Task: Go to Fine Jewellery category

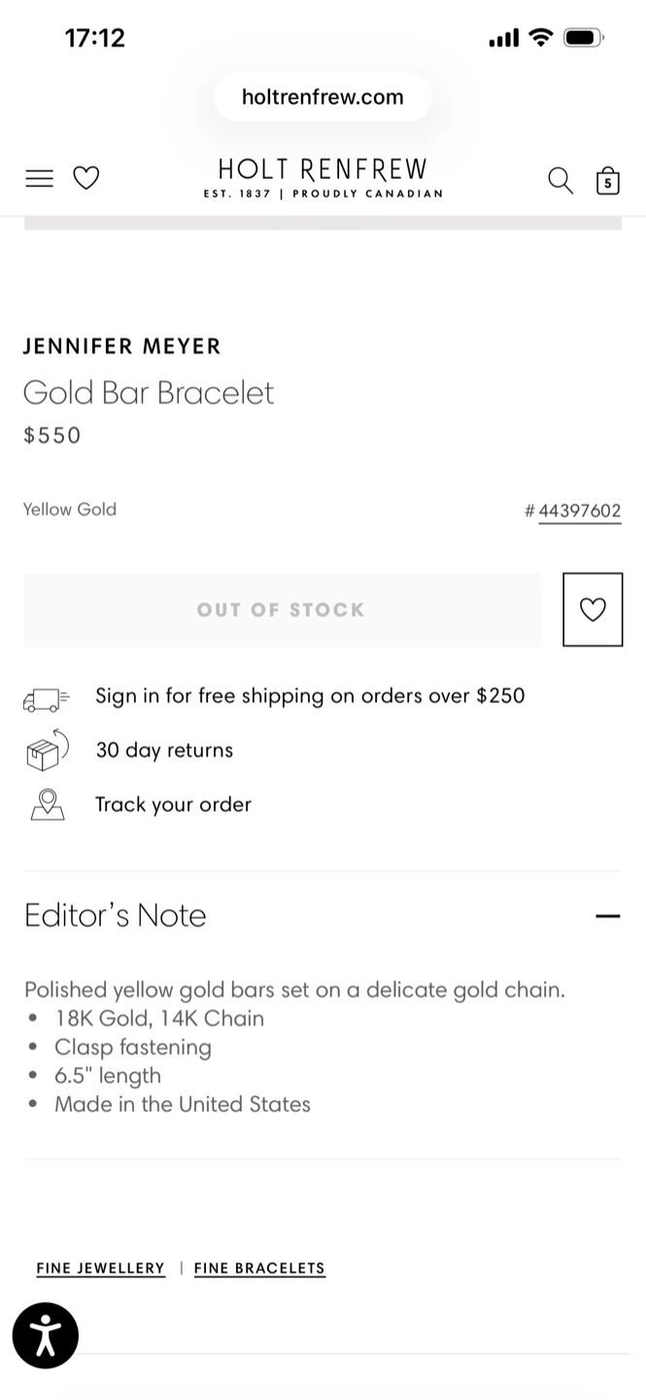Action: click(101, 1268)
